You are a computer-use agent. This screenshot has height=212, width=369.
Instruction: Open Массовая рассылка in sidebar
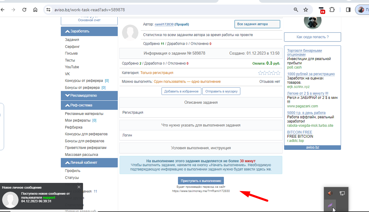tap(82, 155)
